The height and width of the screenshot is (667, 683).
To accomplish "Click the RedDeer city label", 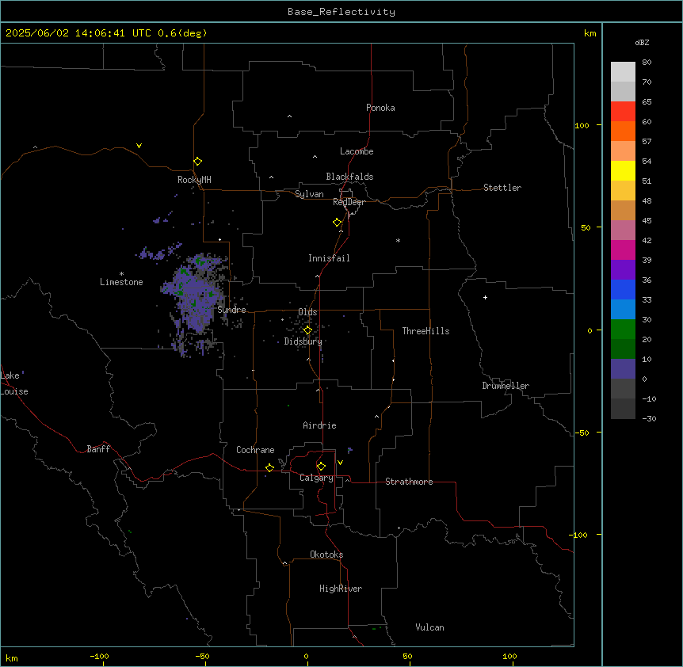I will [x=349, y=202].
